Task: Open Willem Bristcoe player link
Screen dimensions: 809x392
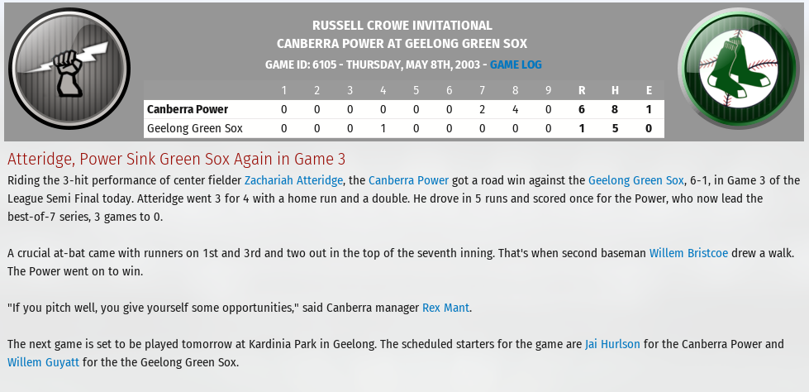Action: click(688, 253)
